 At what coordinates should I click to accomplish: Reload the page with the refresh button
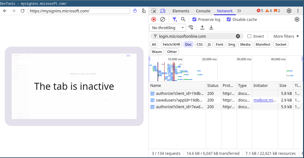(23, 11)
